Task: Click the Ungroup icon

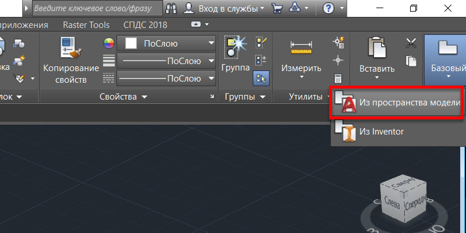Action: click(261, 43)
